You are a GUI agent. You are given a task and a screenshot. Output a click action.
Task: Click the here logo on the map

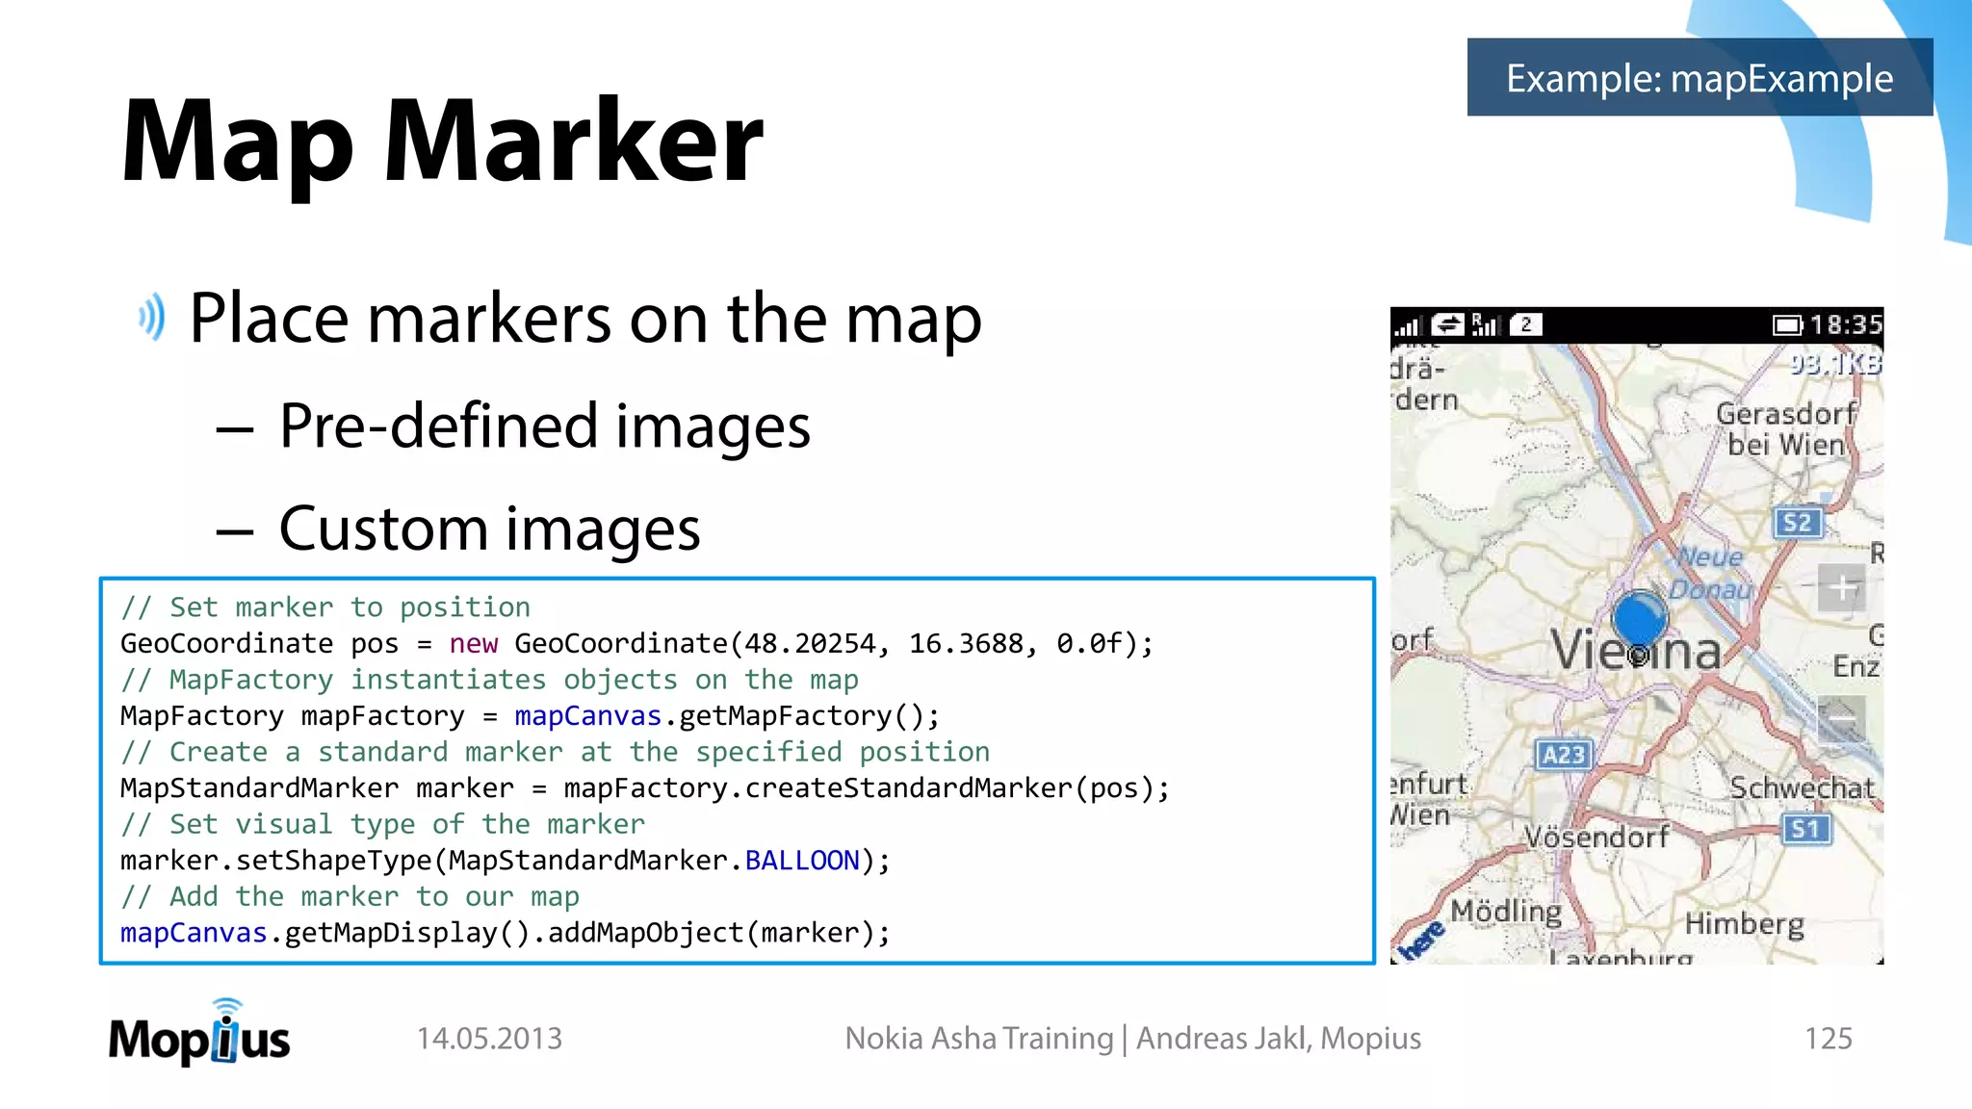point(1421,940)
